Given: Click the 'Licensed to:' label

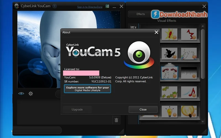Looking at the screenshot, I should point(72,69).
